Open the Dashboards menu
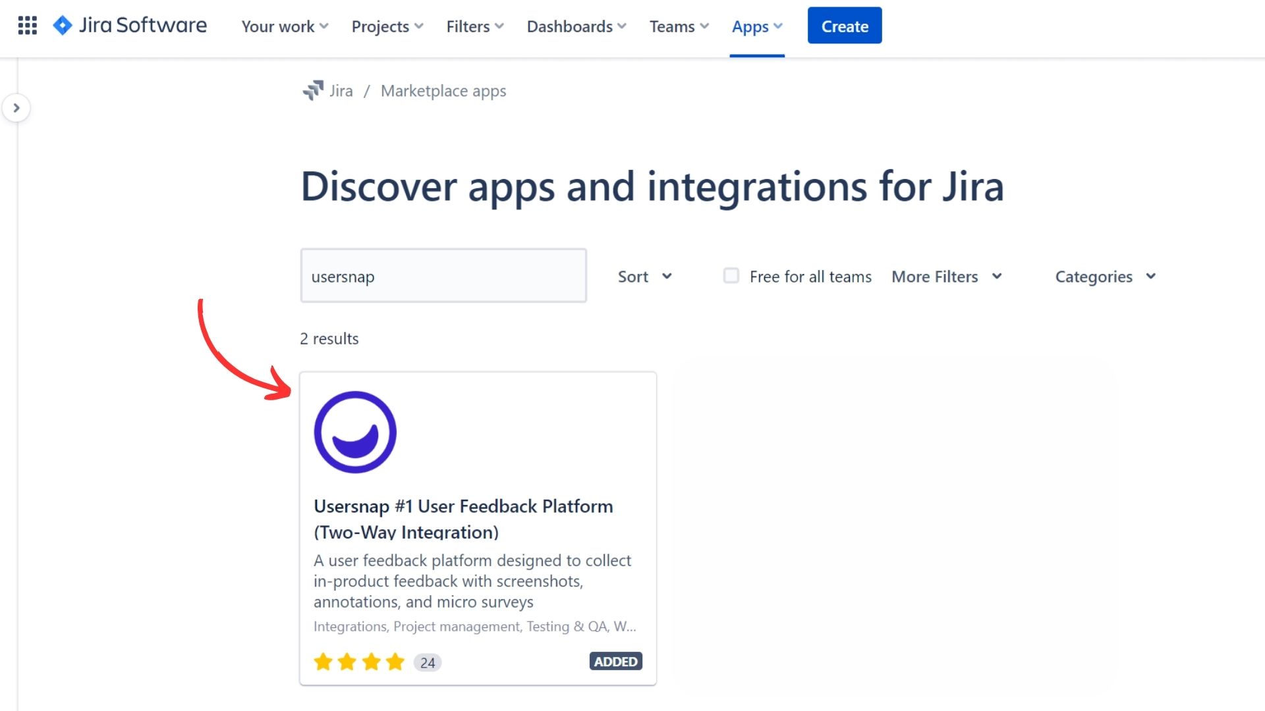 pos(576,26)
